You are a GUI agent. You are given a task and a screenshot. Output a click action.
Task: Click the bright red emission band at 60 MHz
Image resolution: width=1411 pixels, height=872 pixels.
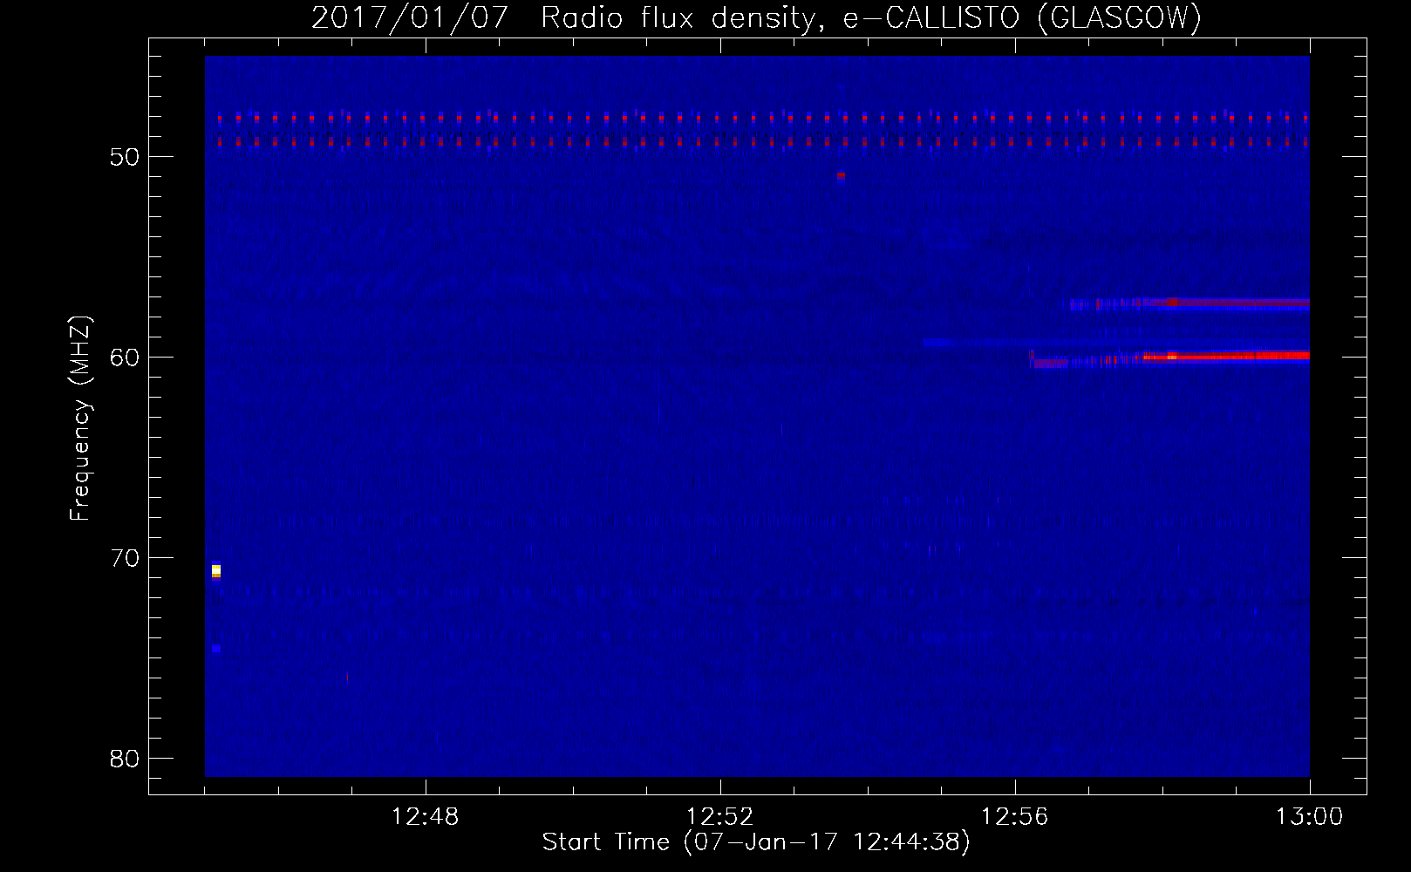pyautogui.click(x=1225, y=356)
